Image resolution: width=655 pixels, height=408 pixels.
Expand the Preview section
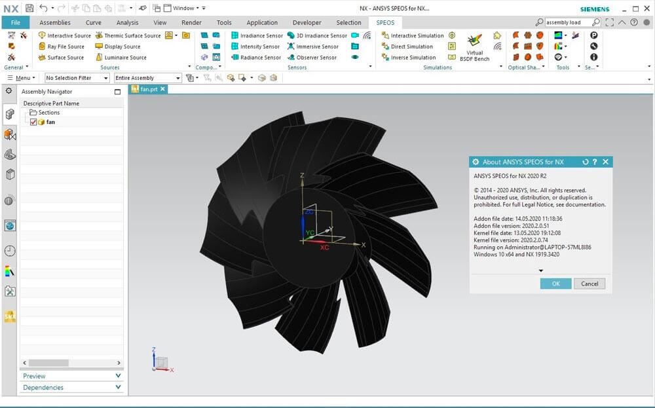pyautogui.click(x=71, y=376)
